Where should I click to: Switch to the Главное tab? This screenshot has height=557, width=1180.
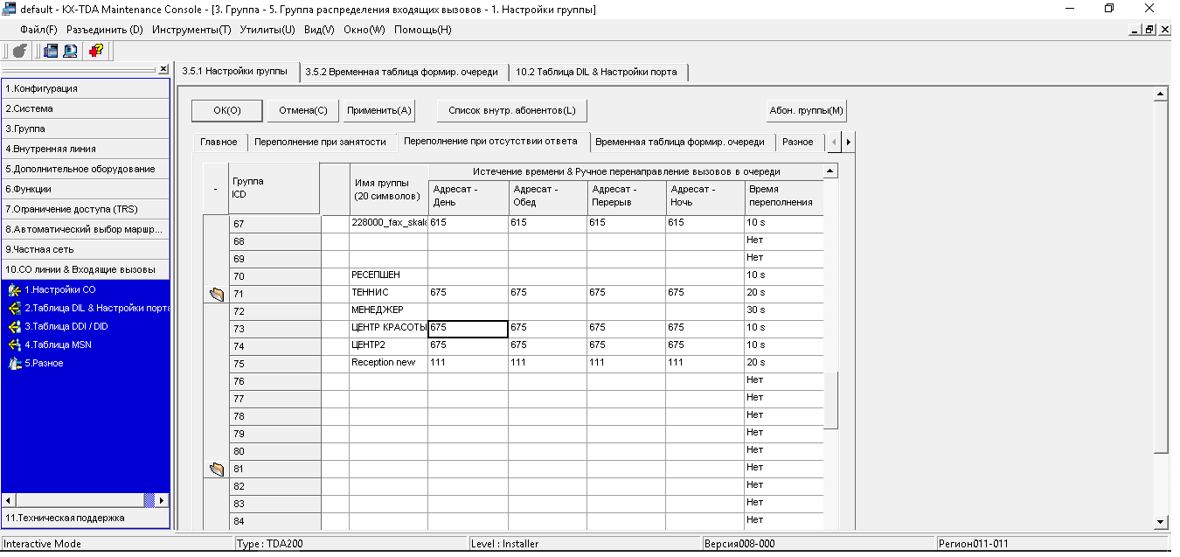[x=219, y=142]
